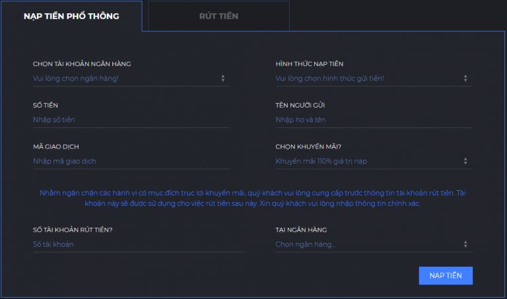
Task: Open the 'Vui lòng chọn ngân hàng!' dropdown
Action: pyautogui.click(x=125, y=79)
